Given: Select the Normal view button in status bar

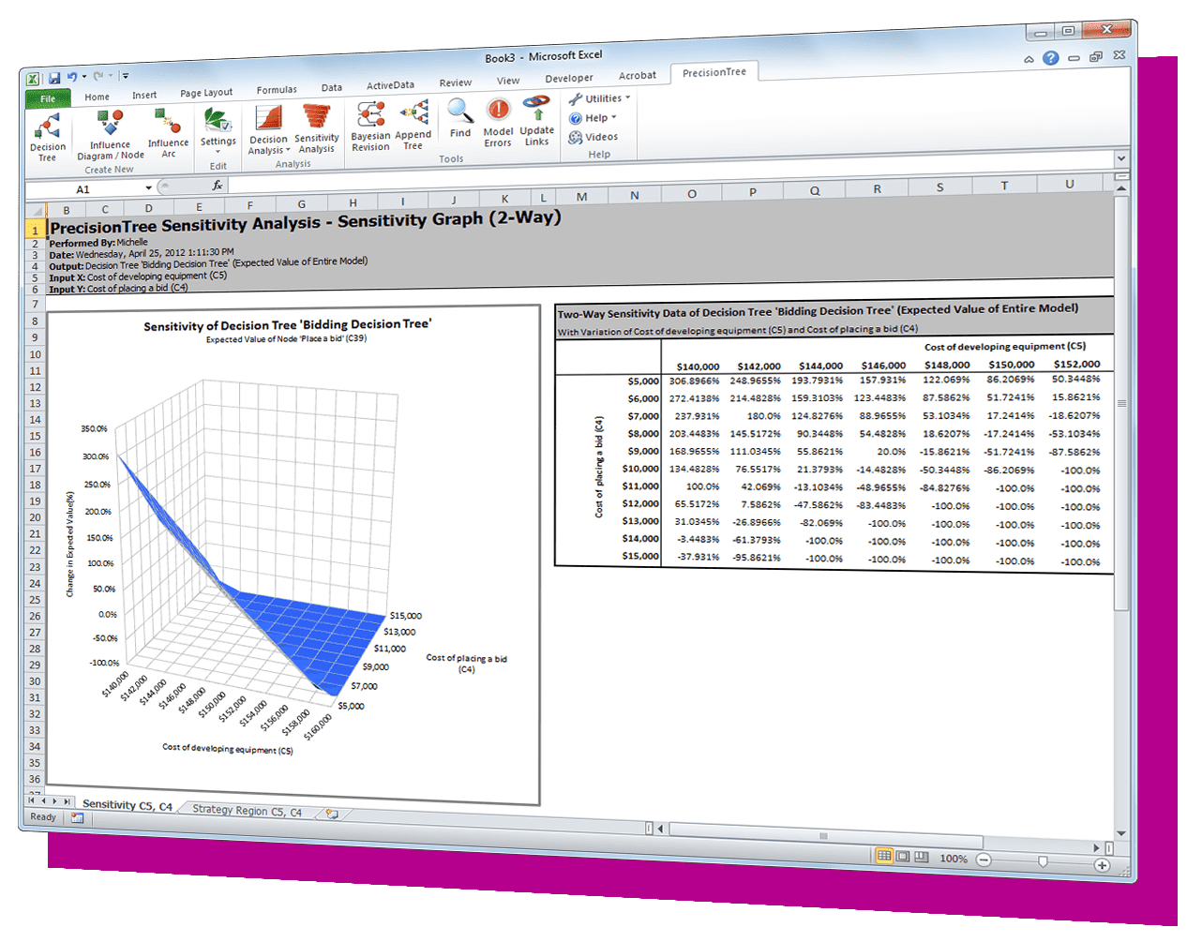Looking at the screenshot, I should 884,857.
